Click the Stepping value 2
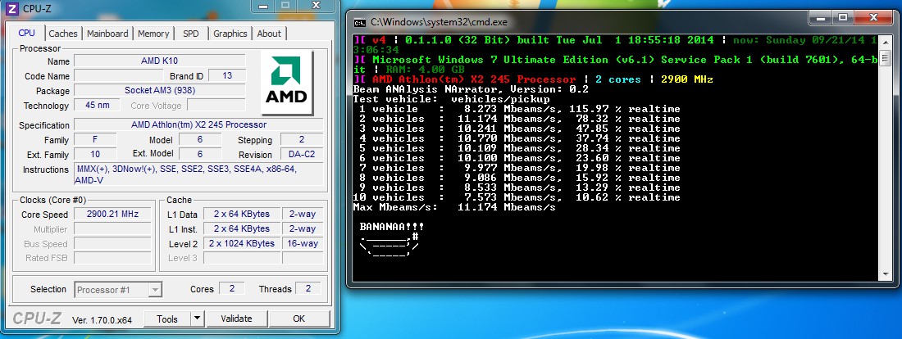Viewport: 902px width, 339px height. point(302,140)
